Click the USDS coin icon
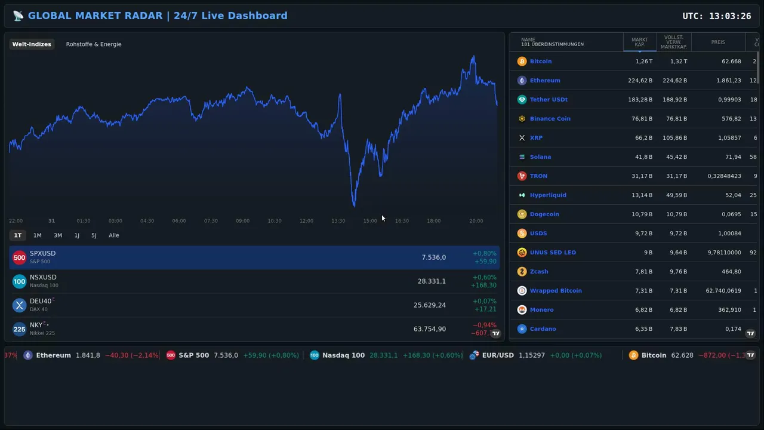764x430 pixels. (522, 234)
